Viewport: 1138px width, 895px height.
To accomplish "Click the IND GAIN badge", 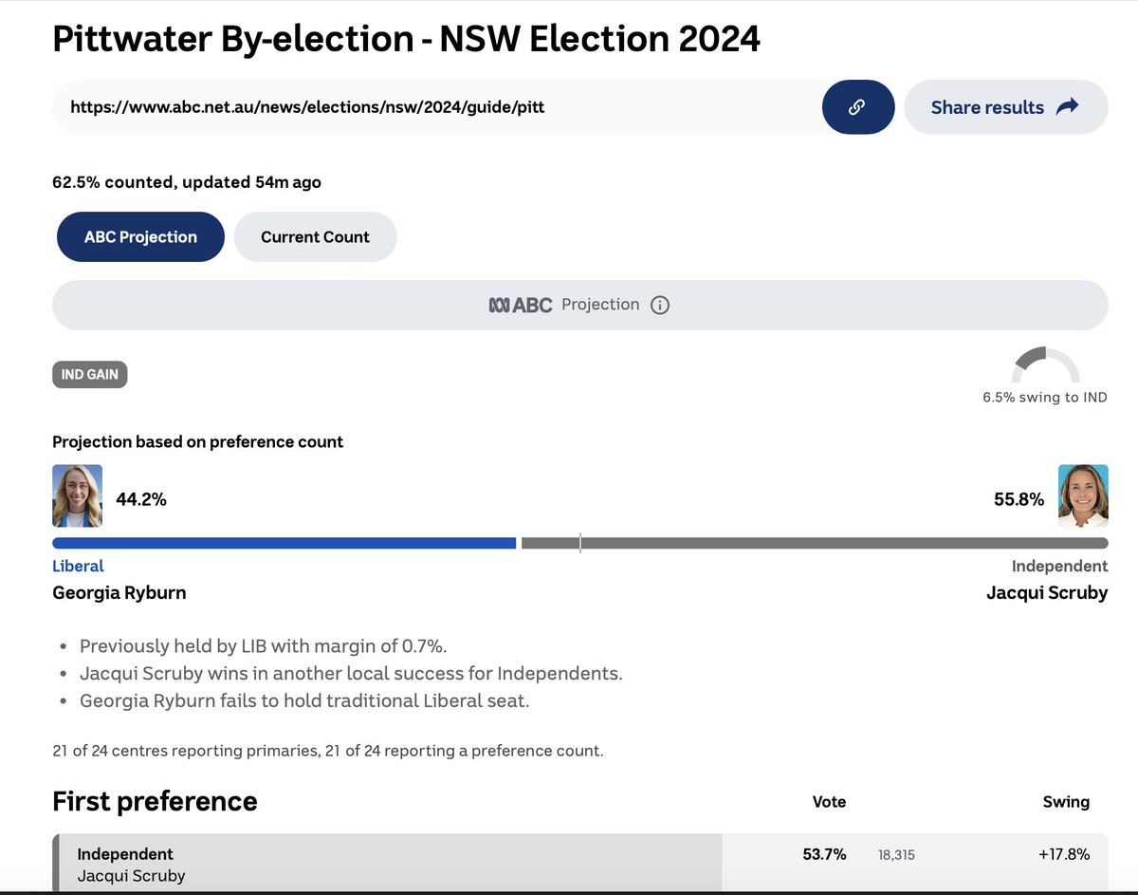I will [89, 374].
